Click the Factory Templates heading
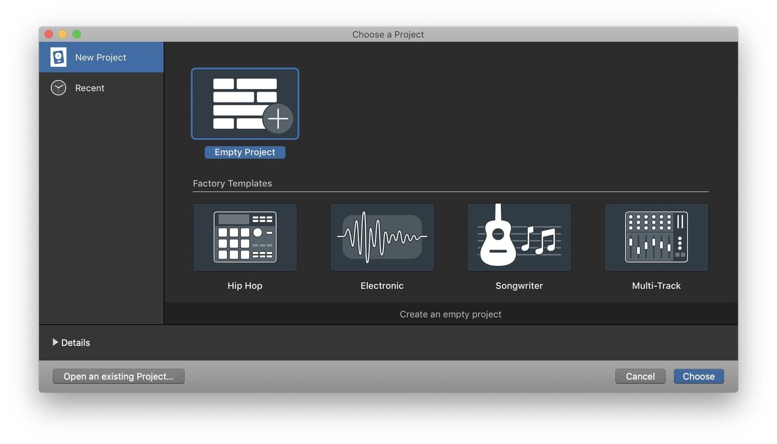 coord(232,183)
